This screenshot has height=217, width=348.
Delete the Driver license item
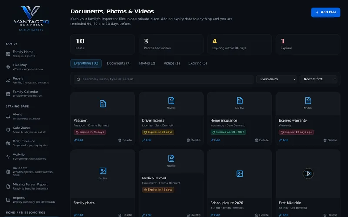click(194, 140)
